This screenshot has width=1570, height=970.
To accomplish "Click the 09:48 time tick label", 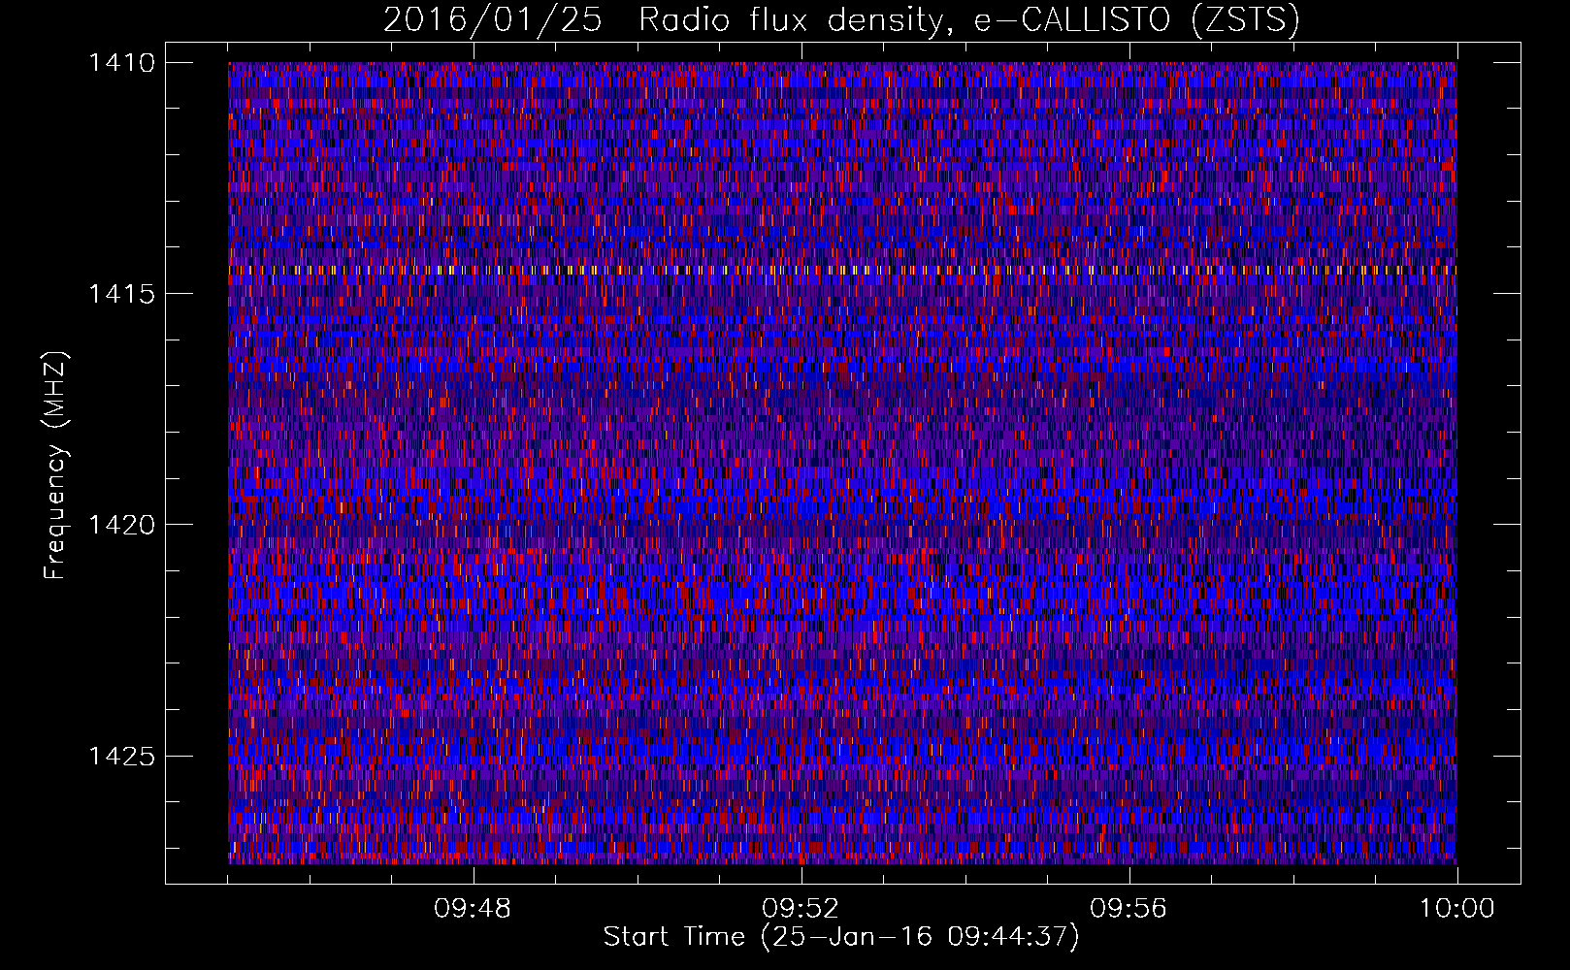I will pos(473,909).
